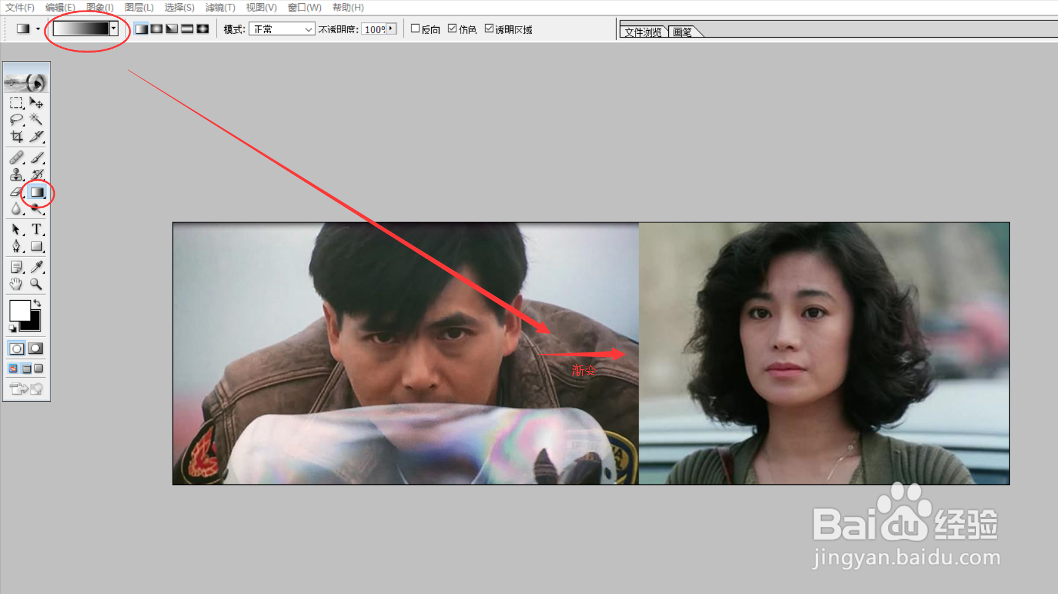Click the white foreground color swatch
Screen dimensions: 1058x594
pos(19,310)
